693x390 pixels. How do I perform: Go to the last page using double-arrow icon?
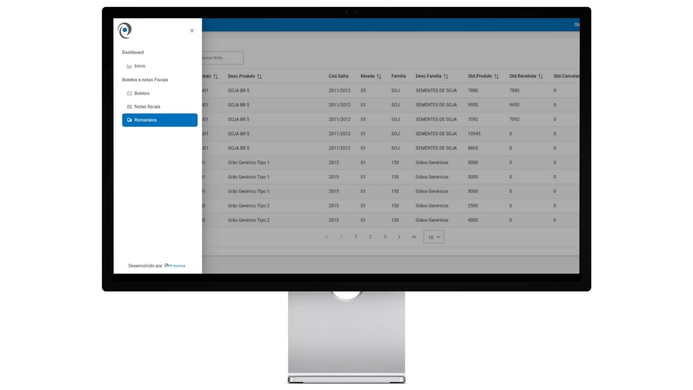pyautogui.click(x=414, y=237)
